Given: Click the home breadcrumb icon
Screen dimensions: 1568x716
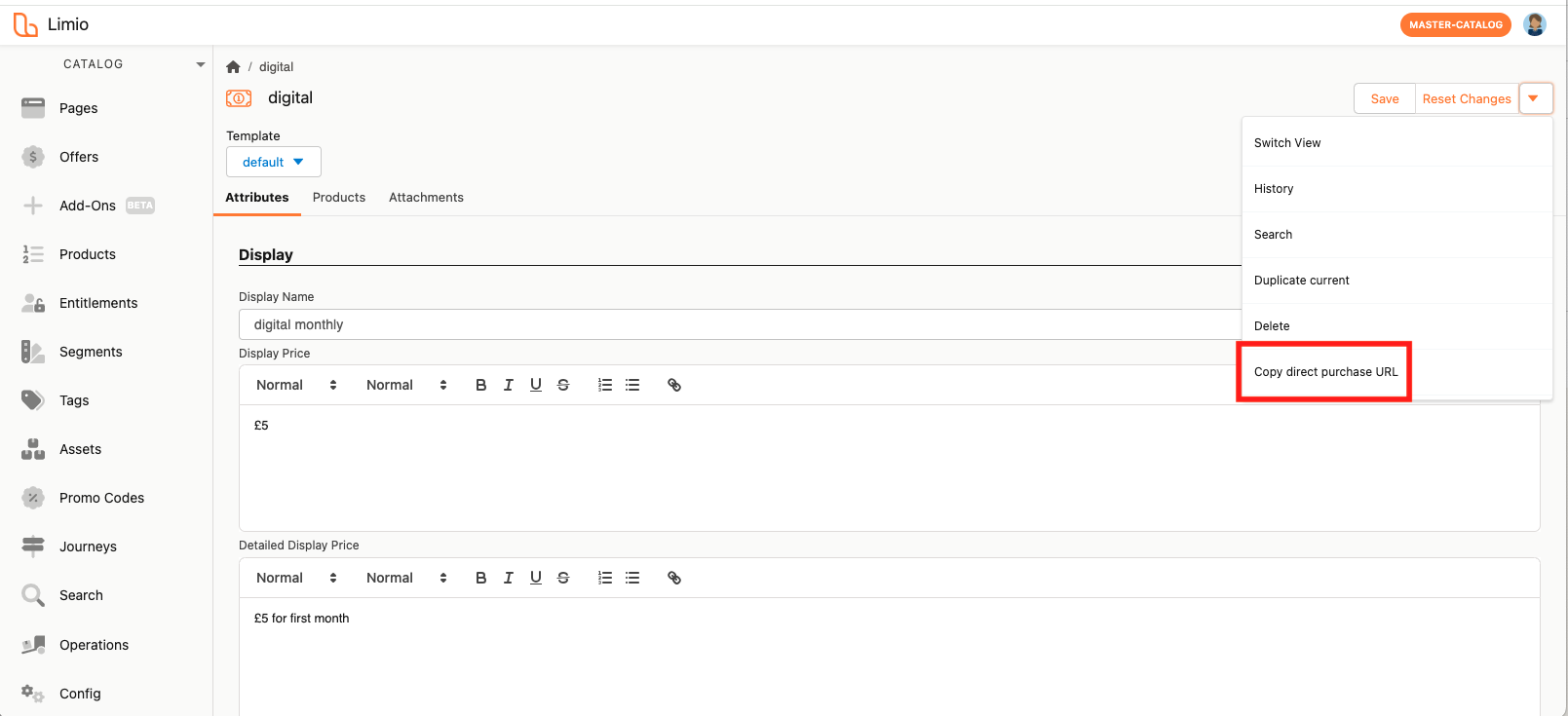Looking at the screenshot, I should [233, 67].
